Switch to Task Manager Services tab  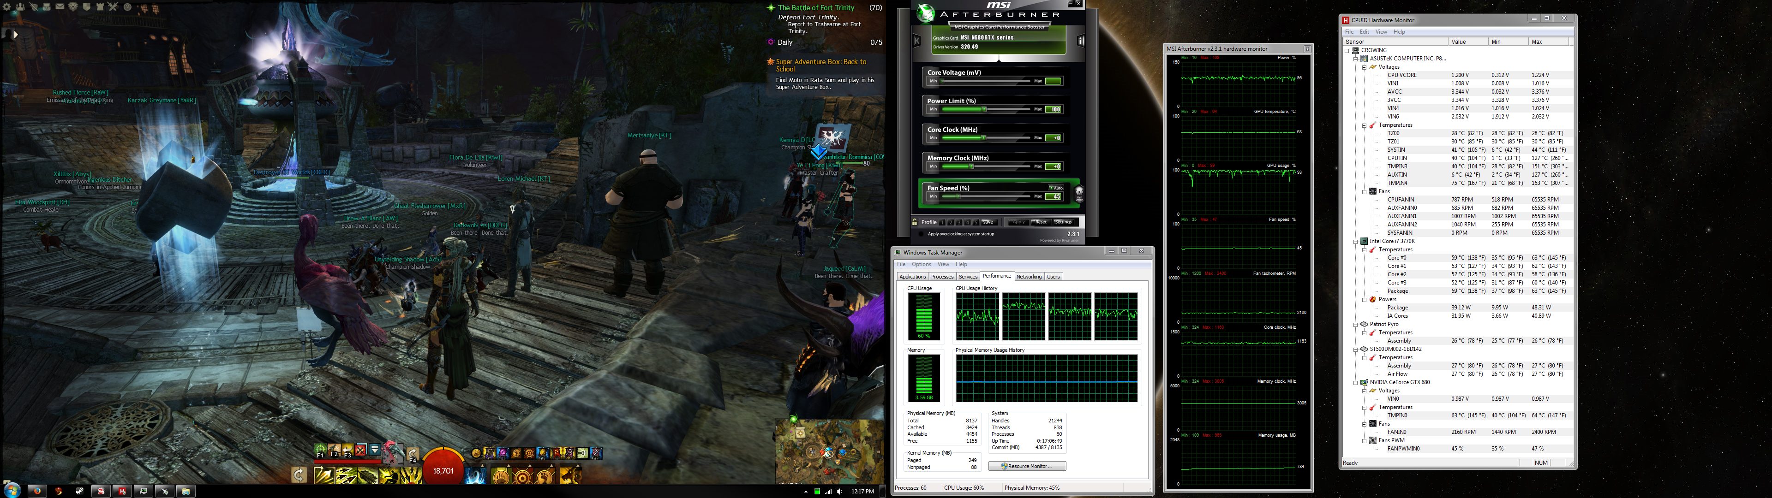coord(968,277)
